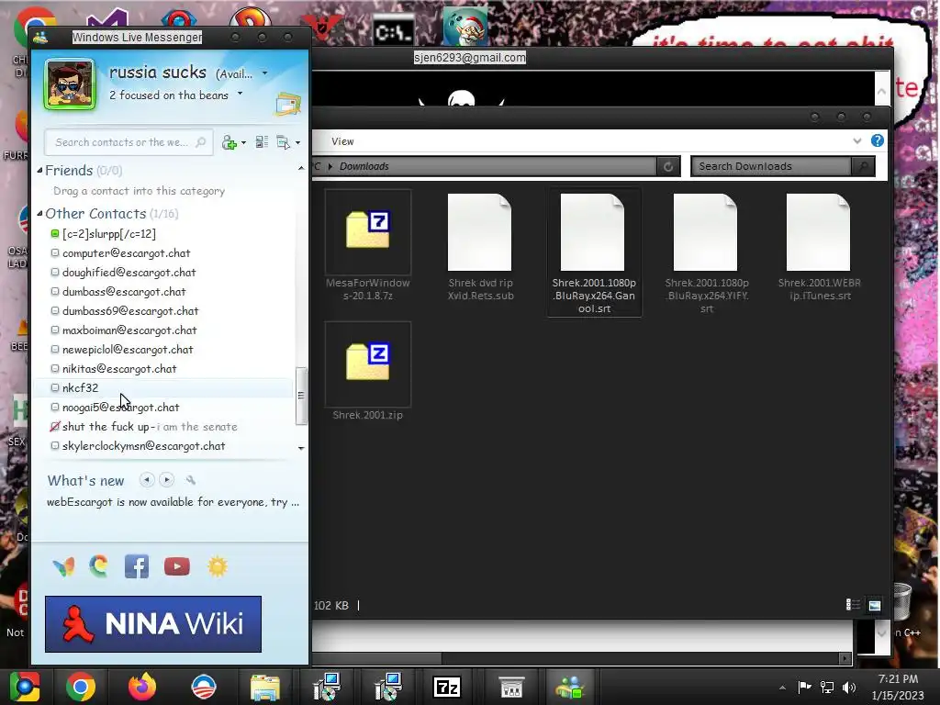
Task: Click the previous What's new arrow
Action: pyautogui.click(x=147, y=479)
